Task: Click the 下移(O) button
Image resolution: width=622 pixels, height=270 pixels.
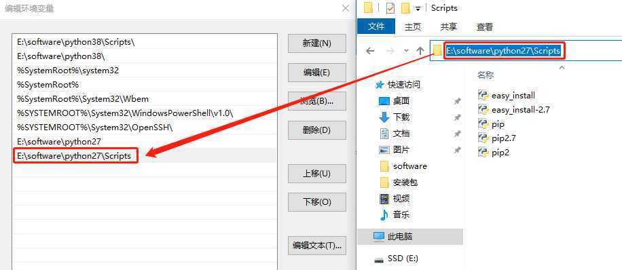Action: click(317, 202)
